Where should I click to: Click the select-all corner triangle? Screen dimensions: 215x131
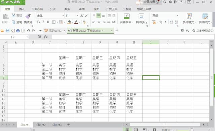[5, 42]
